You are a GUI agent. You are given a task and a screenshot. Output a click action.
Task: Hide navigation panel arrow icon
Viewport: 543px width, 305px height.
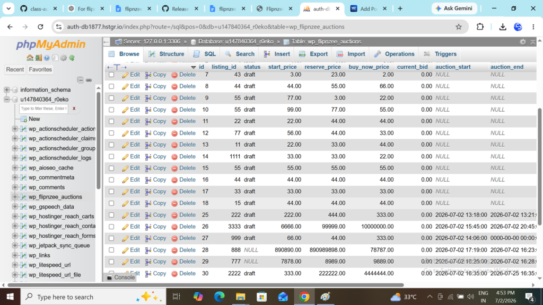click(106, 42)
